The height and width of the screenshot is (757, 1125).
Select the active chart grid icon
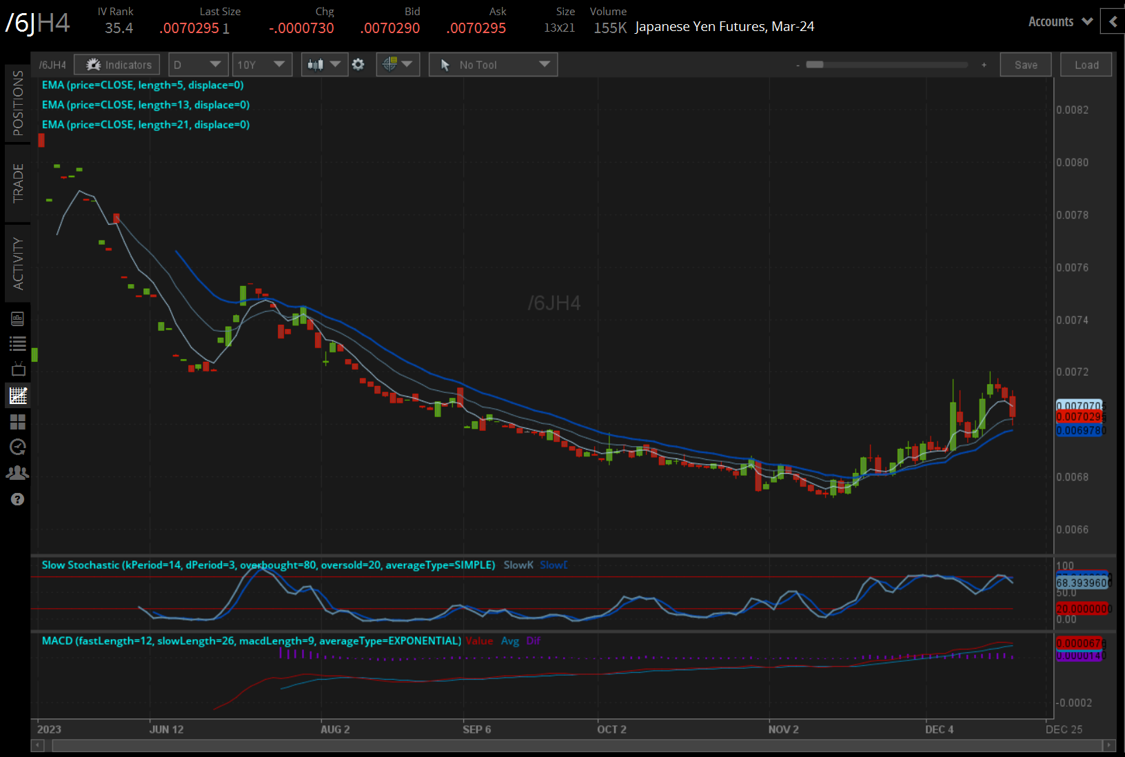[x=18, y=395]
